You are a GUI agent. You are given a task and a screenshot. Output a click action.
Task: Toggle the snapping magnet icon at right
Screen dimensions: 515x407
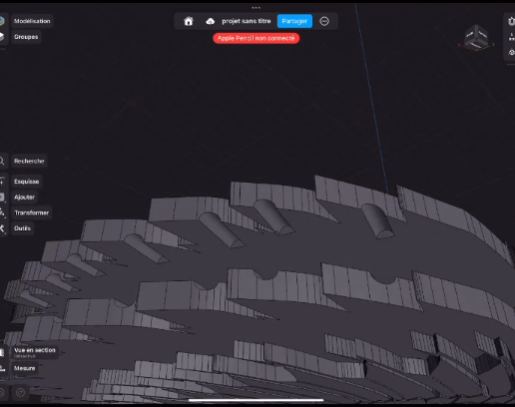pyautogui.click(x=511, y=22)
